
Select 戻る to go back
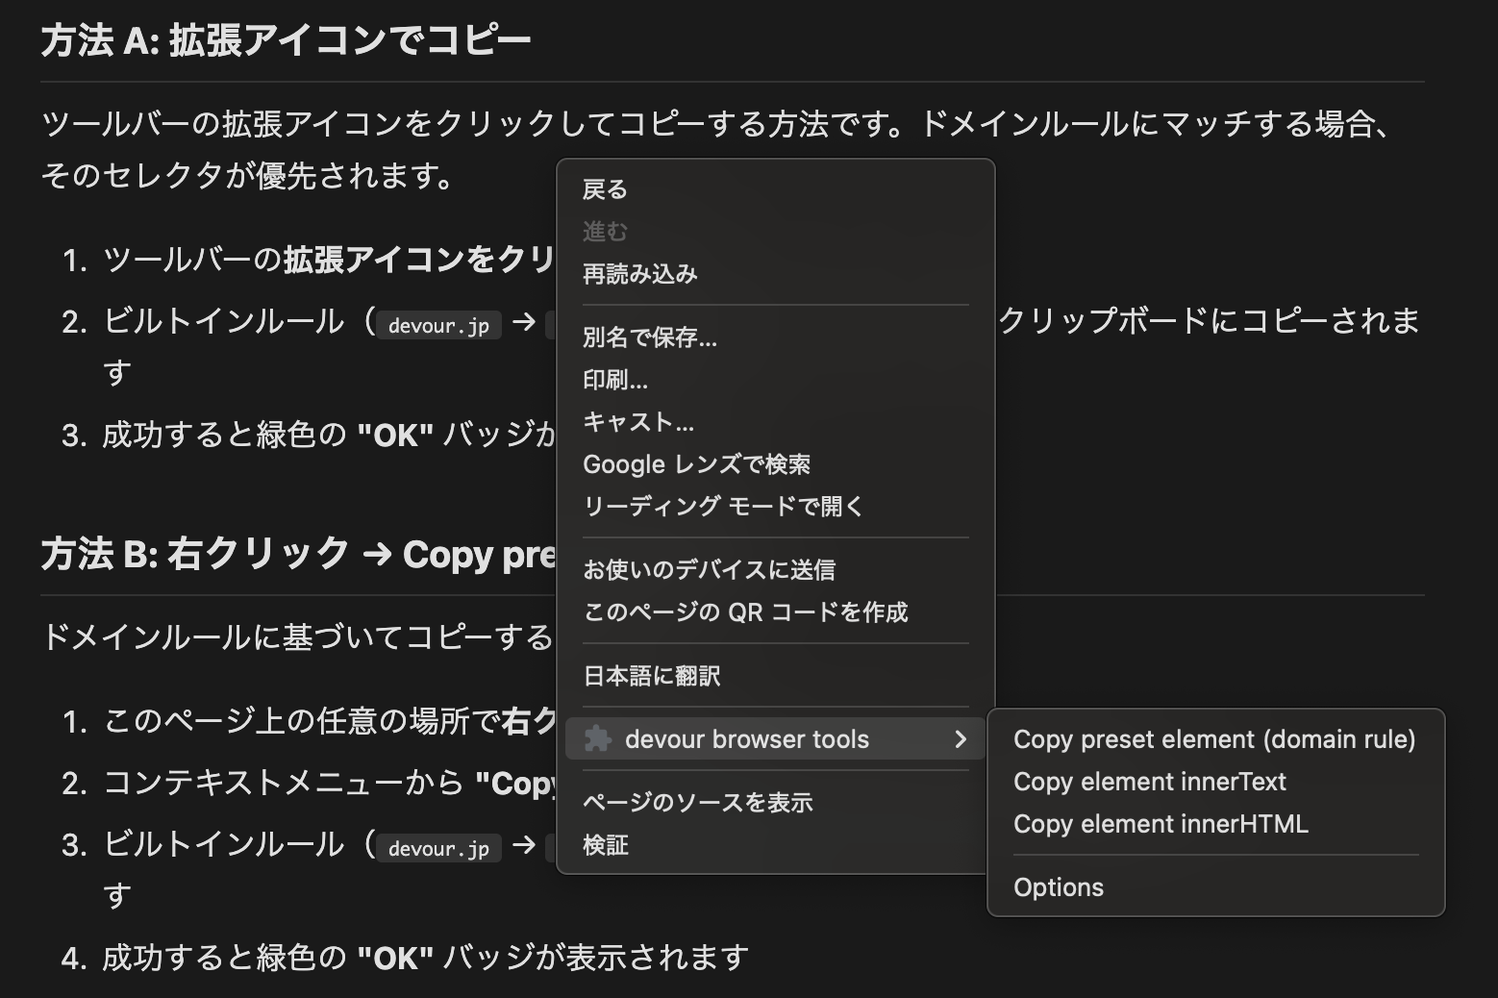coord(603,189)
